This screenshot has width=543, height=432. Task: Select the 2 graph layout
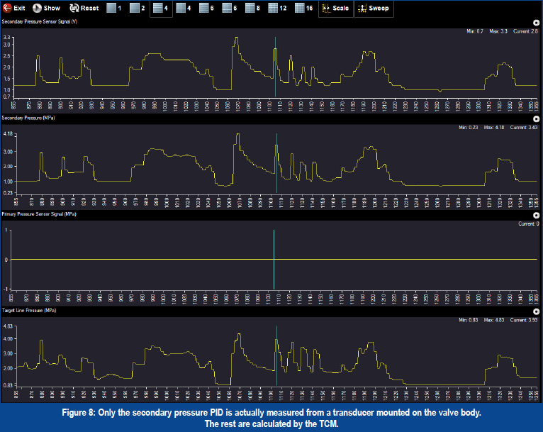[x=138, y=8]
